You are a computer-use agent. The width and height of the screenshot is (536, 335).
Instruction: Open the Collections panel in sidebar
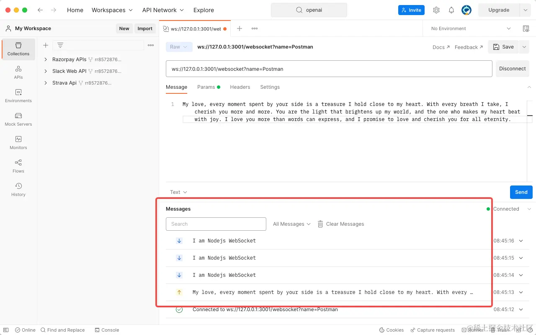18,49
